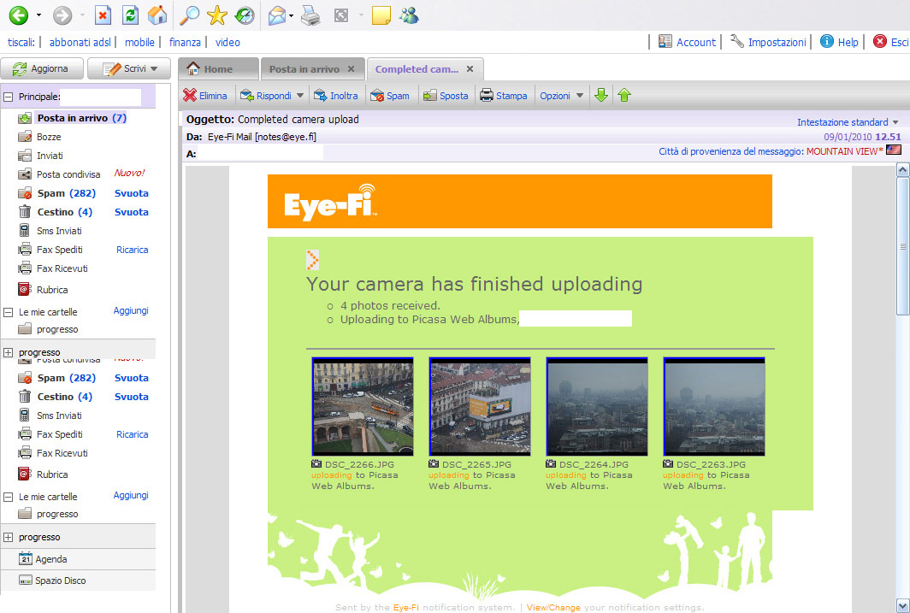Open the video link
Viewport: 910px width, 613px height.
pyautogui.click(x=227, y=43)
